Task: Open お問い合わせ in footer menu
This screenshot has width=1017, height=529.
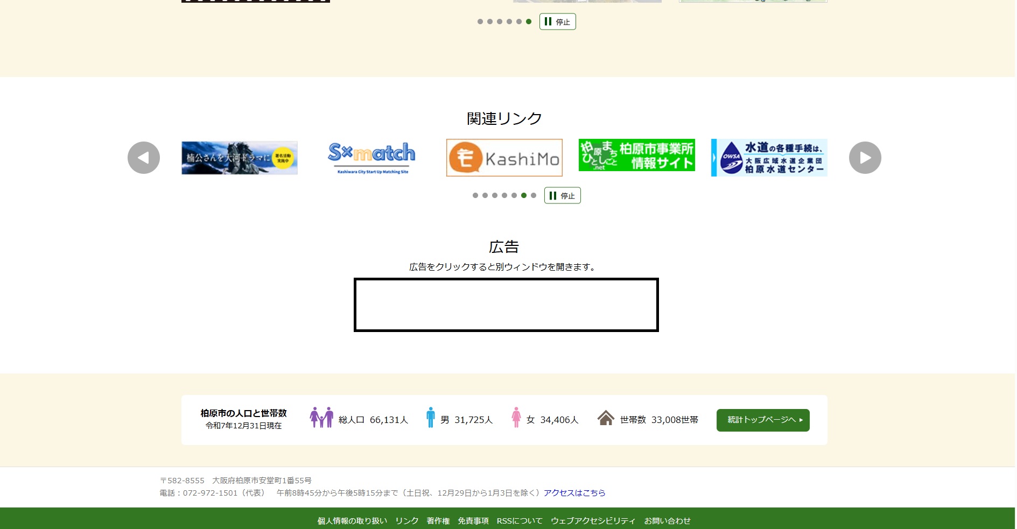Action: pos(667,521)
